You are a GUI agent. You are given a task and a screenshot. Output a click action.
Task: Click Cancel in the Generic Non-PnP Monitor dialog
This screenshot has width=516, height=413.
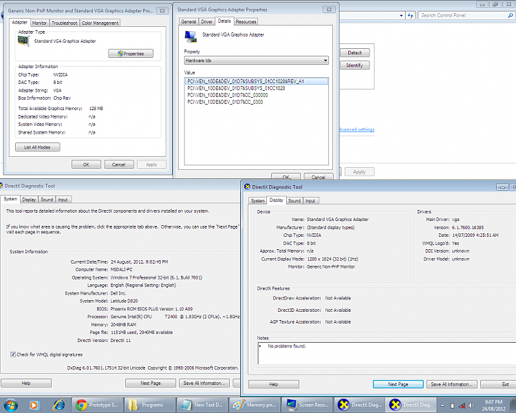(x=119, y=165)
